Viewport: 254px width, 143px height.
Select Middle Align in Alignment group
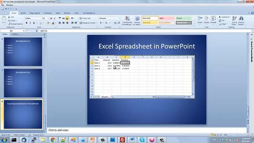pos(63,18)
